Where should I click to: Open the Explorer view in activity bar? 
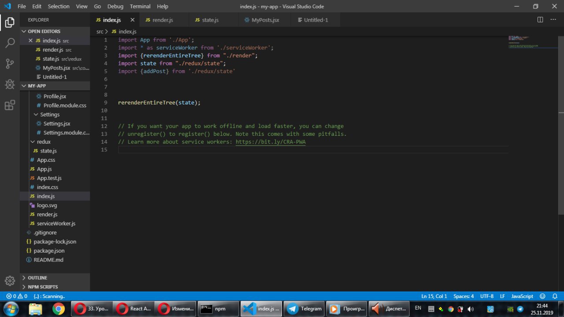click(x=10, y=22)
